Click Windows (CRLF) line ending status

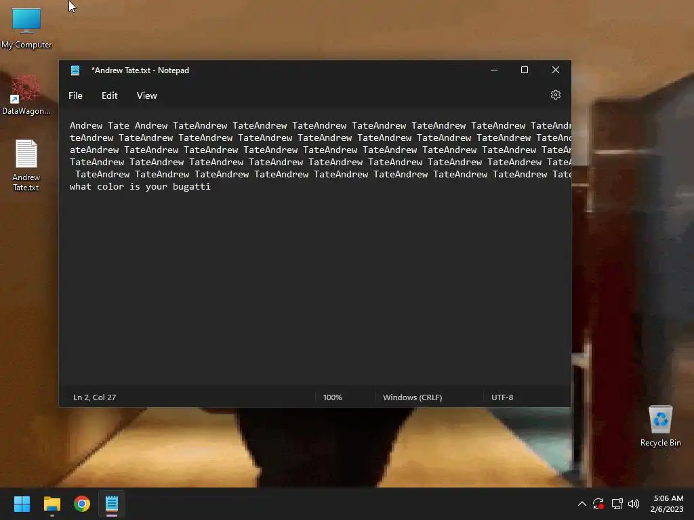point(412,397)
